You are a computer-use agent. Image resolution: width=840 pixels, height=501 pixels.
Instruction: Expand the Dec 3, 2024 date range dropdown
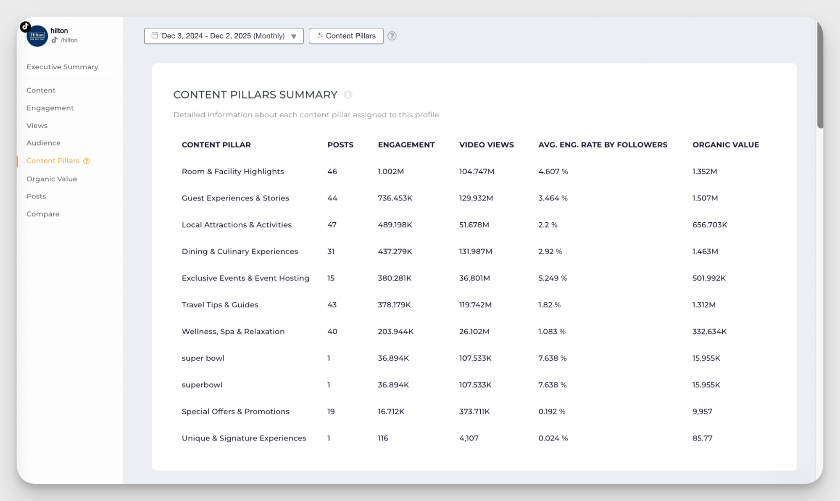coord(223,36)
